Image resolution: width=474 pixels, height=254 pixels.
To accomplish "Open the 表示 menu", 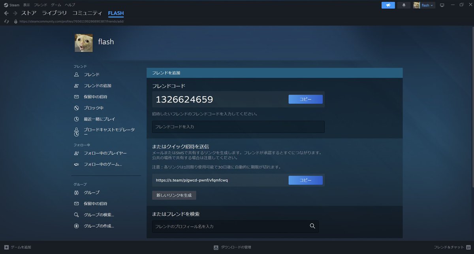I will click(26, 5).
